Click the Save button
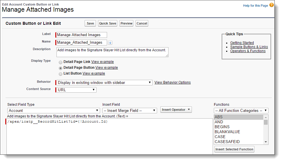 coord(90,23)
